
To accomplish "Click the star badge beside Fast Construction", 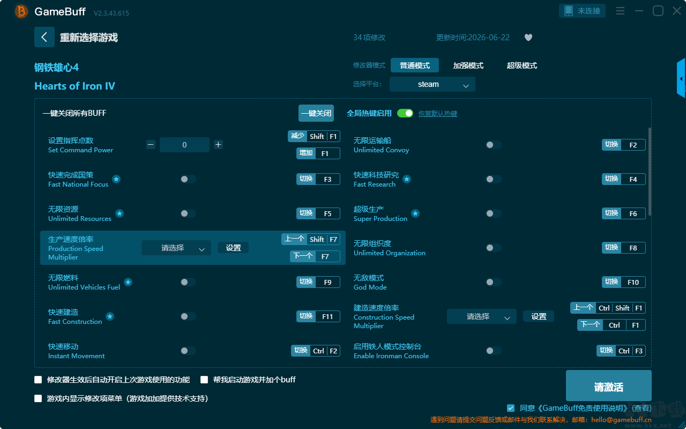I will pos(110,316).
